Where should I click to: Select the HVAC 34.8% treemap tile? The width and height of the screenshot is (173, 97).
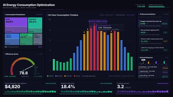pyautogui.click(x=16, y=25)
